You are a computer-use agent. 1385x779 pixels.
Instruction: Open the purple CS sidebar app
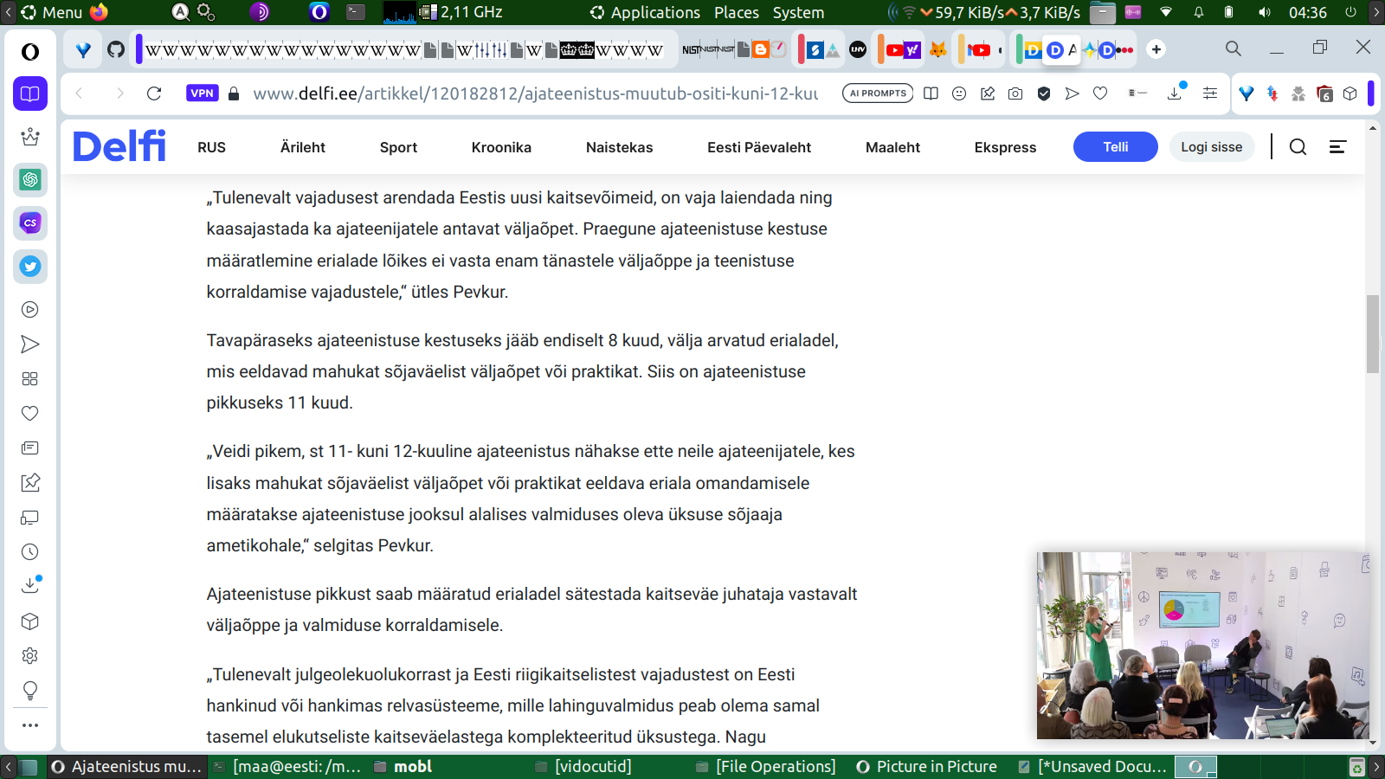30,223
